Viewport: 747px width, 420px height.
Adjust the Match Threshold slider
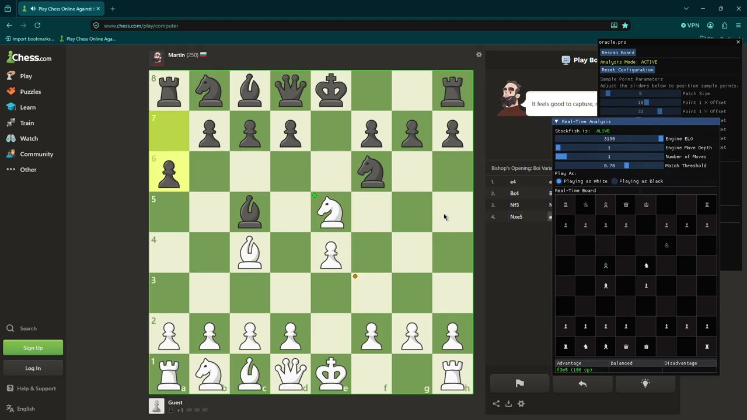pos(609,166)
